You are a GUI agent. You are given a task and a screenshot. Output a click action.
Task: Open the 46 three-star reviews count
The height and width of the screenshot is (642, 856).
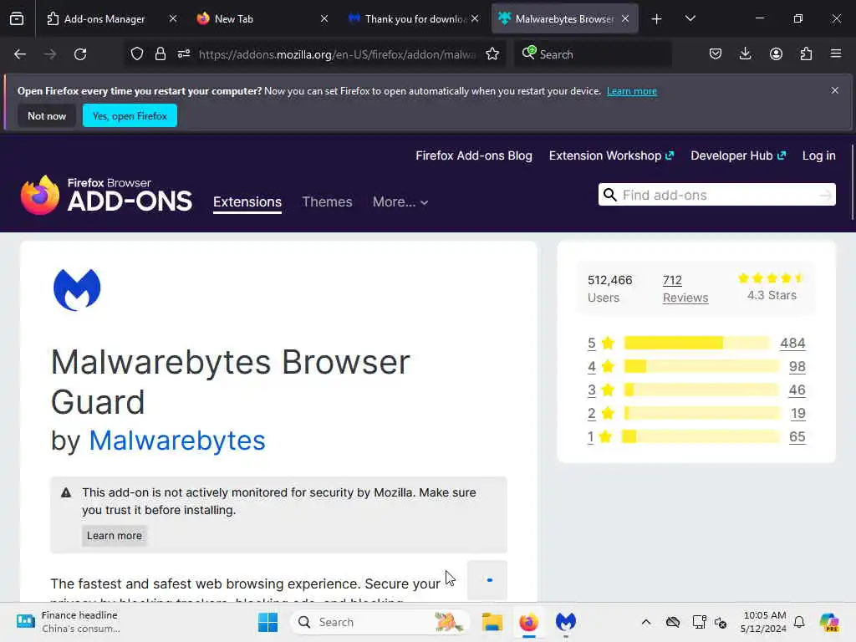(x=797, y=390)
